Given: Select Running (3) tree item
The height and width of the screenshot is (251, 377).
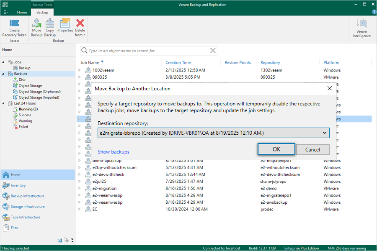Looking at the screenshot, I should click(x=28, y=109).
